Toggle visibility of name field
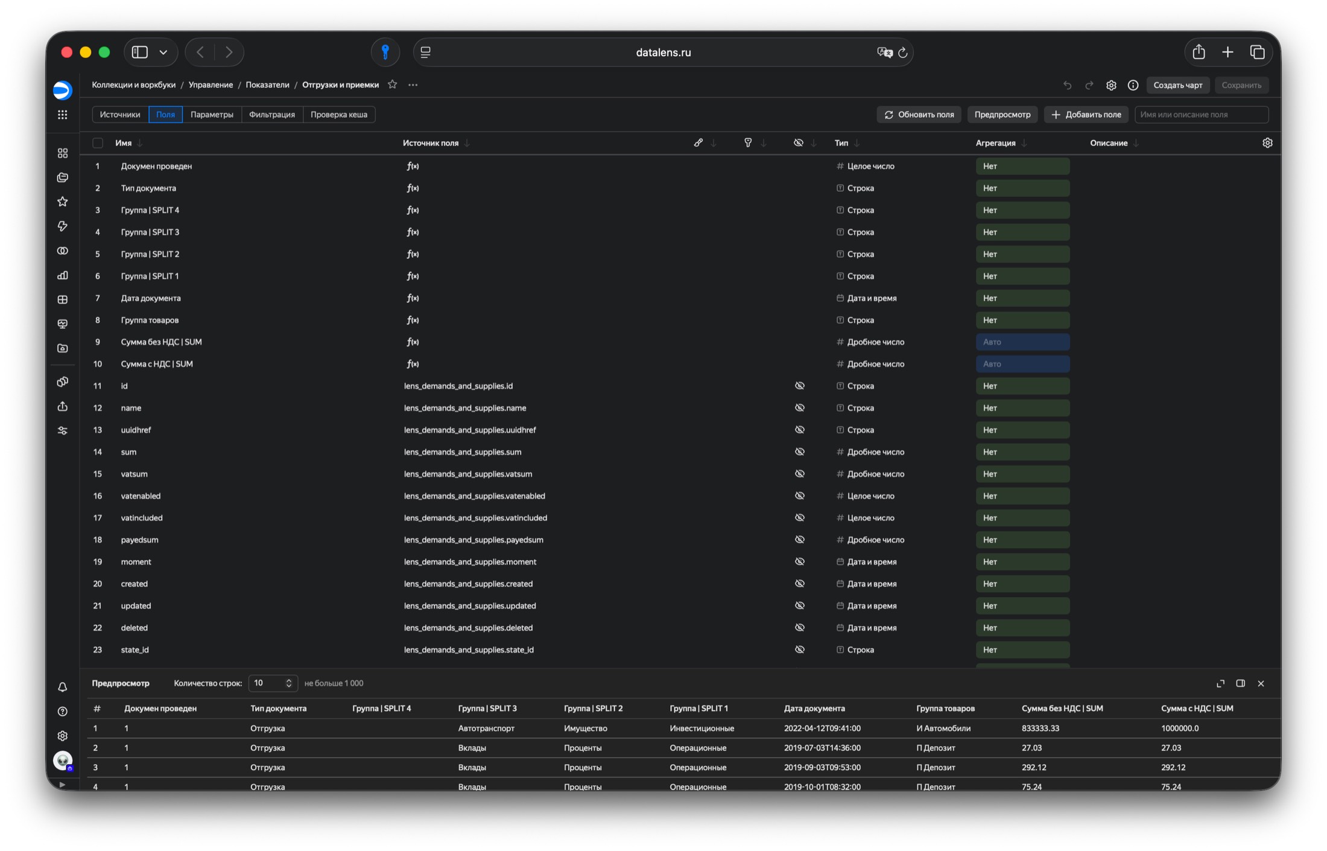 [800, 408]
